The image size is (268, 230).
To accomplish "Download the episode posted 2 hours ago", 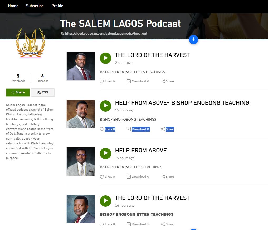I will (x=138, y=81).
